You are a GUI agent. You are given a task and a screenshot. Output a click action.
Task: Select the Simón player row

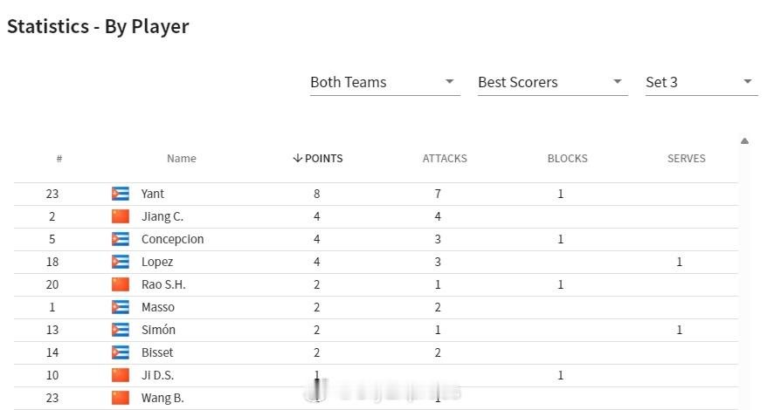(x=376, y=330)
